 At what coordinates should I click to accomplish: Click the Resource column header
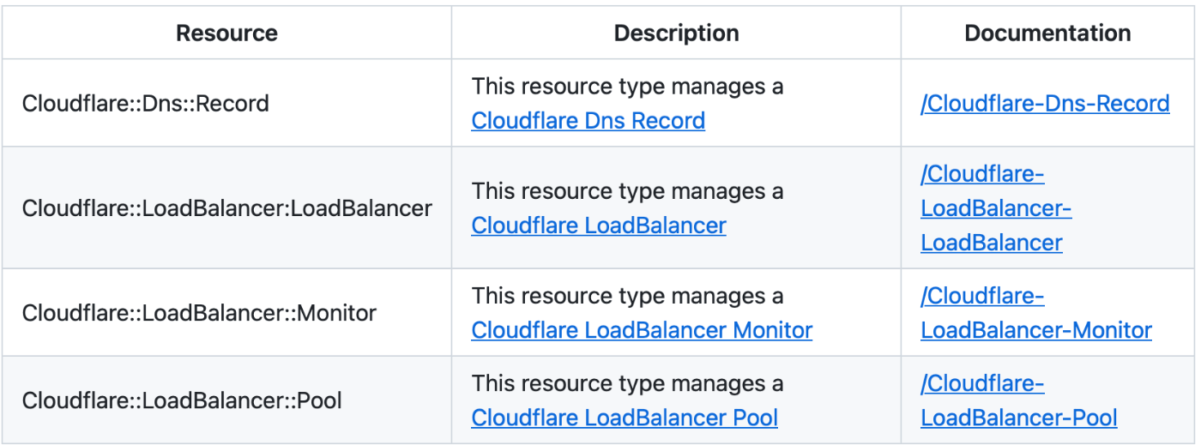click(x=226, y=33)
